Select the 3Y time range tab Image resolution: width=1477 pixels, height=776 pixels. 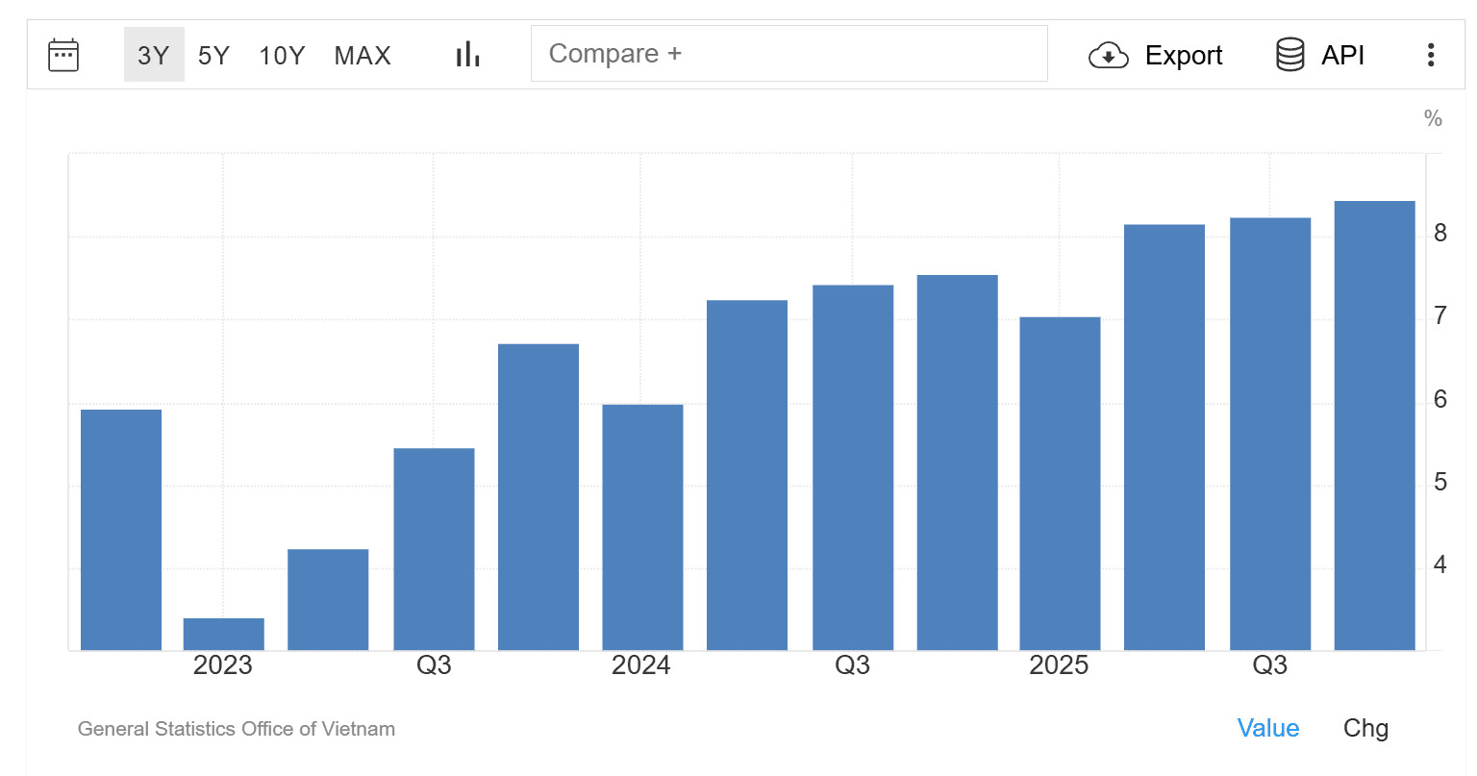click(x=154, y=55)
